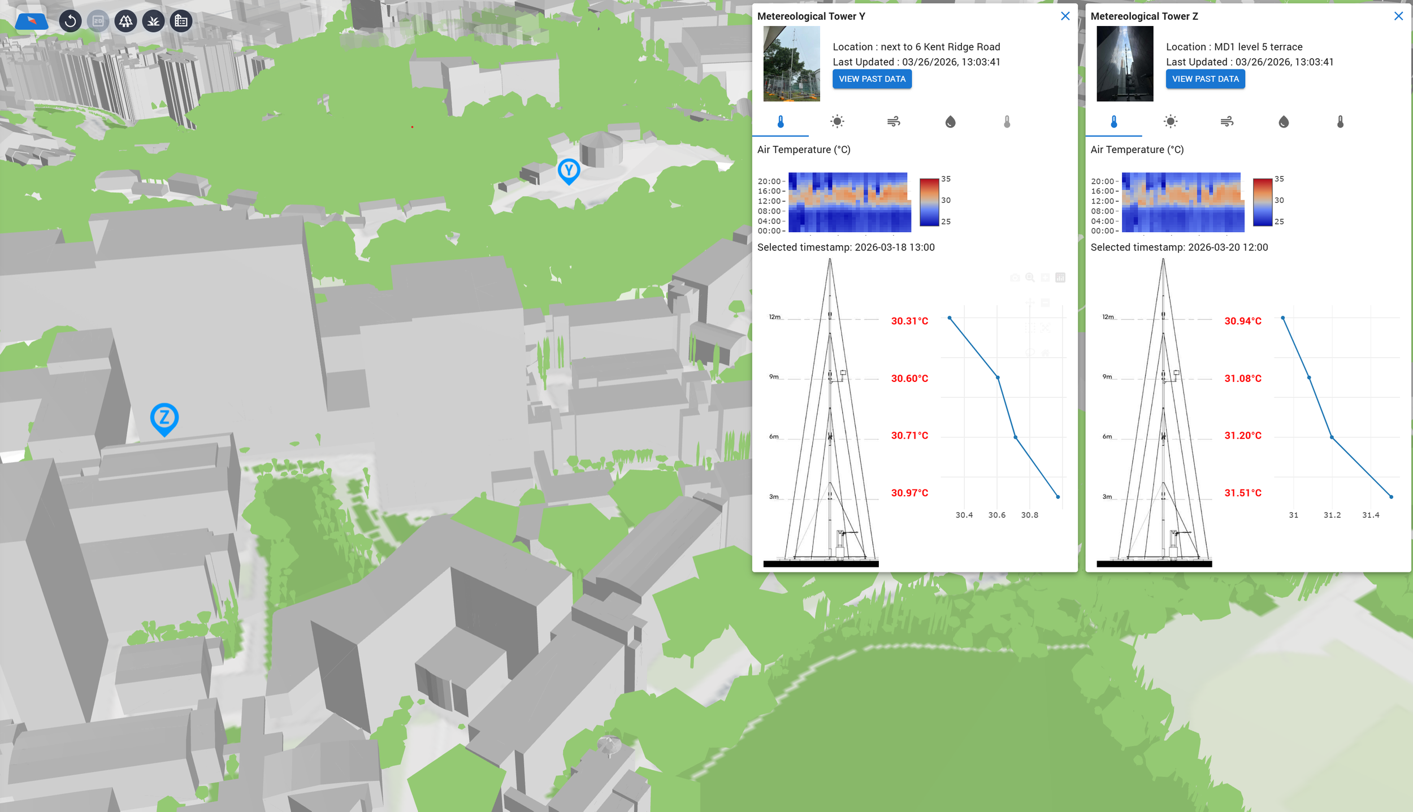1413x812 pixels.
Task: Click the Tower Y temperature color scale
Action: (929, 202)
